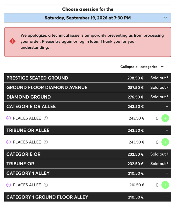
Task: Collapse the CATEGORY 1 ALLEY section
Action: pyautogui.click(x=167, y=173)
